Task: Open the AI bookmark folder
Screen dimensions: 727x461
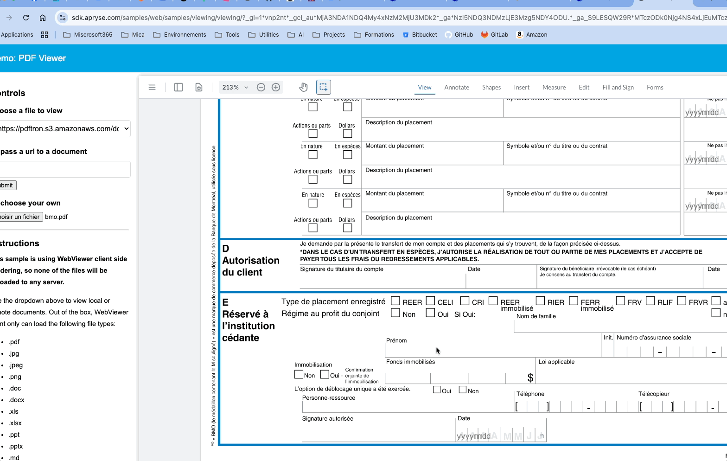Action: [296, 35]
